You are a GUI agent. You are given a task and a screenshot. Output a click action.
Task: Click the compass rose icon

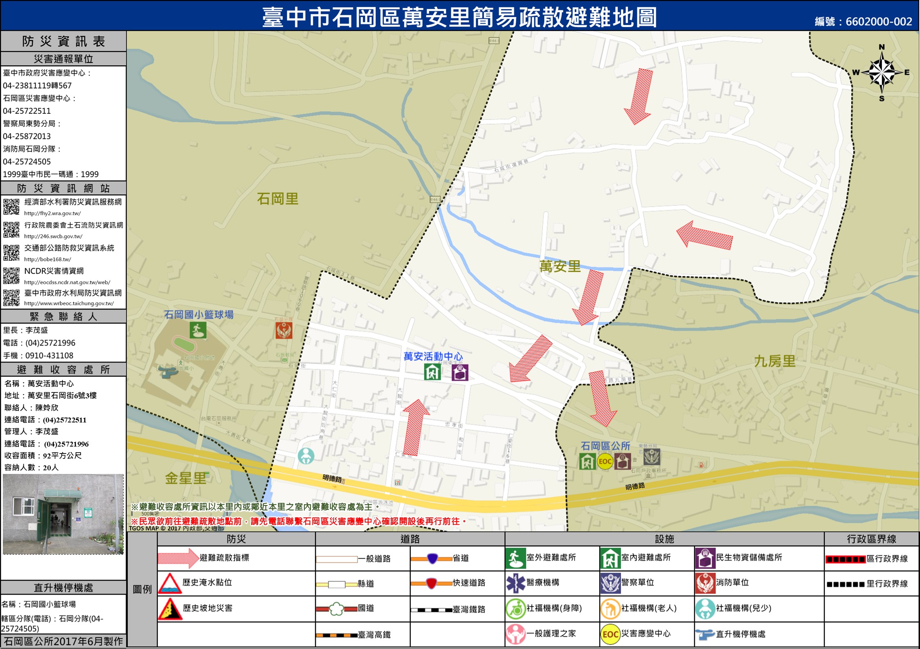click(x=882, y=73)
